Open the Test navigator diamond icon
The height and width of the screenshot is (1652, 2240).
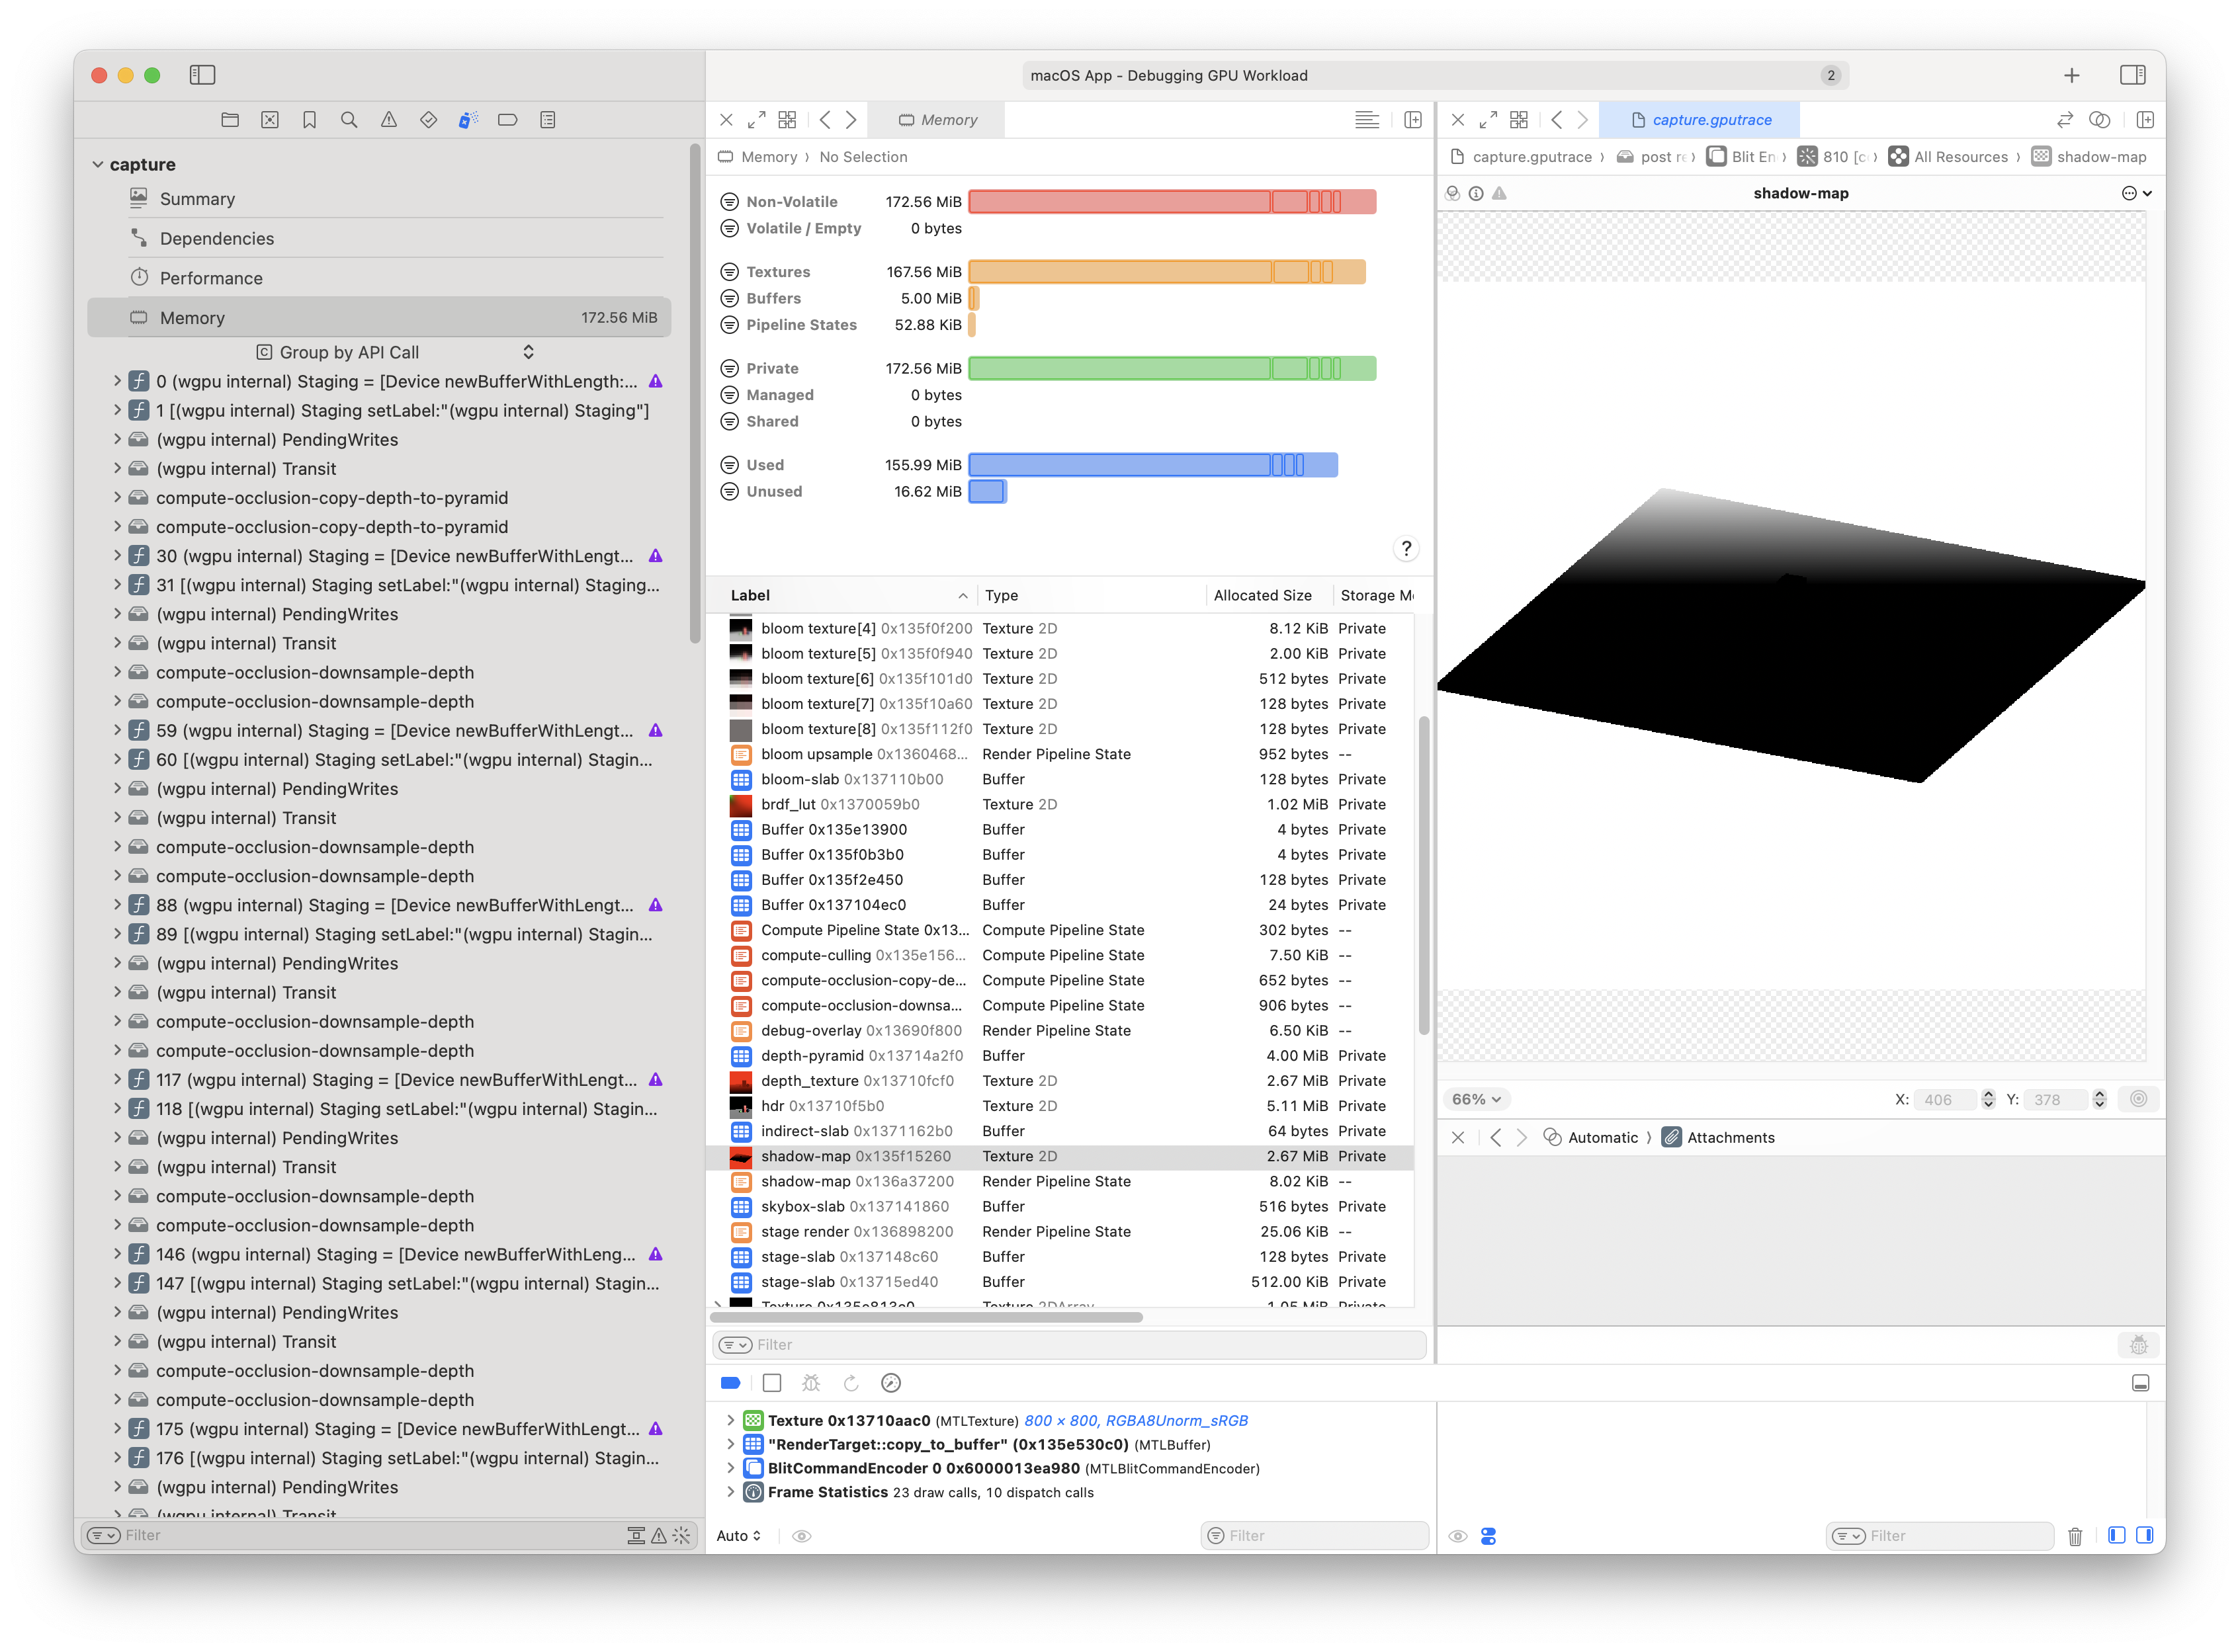[x=428, y=120]
